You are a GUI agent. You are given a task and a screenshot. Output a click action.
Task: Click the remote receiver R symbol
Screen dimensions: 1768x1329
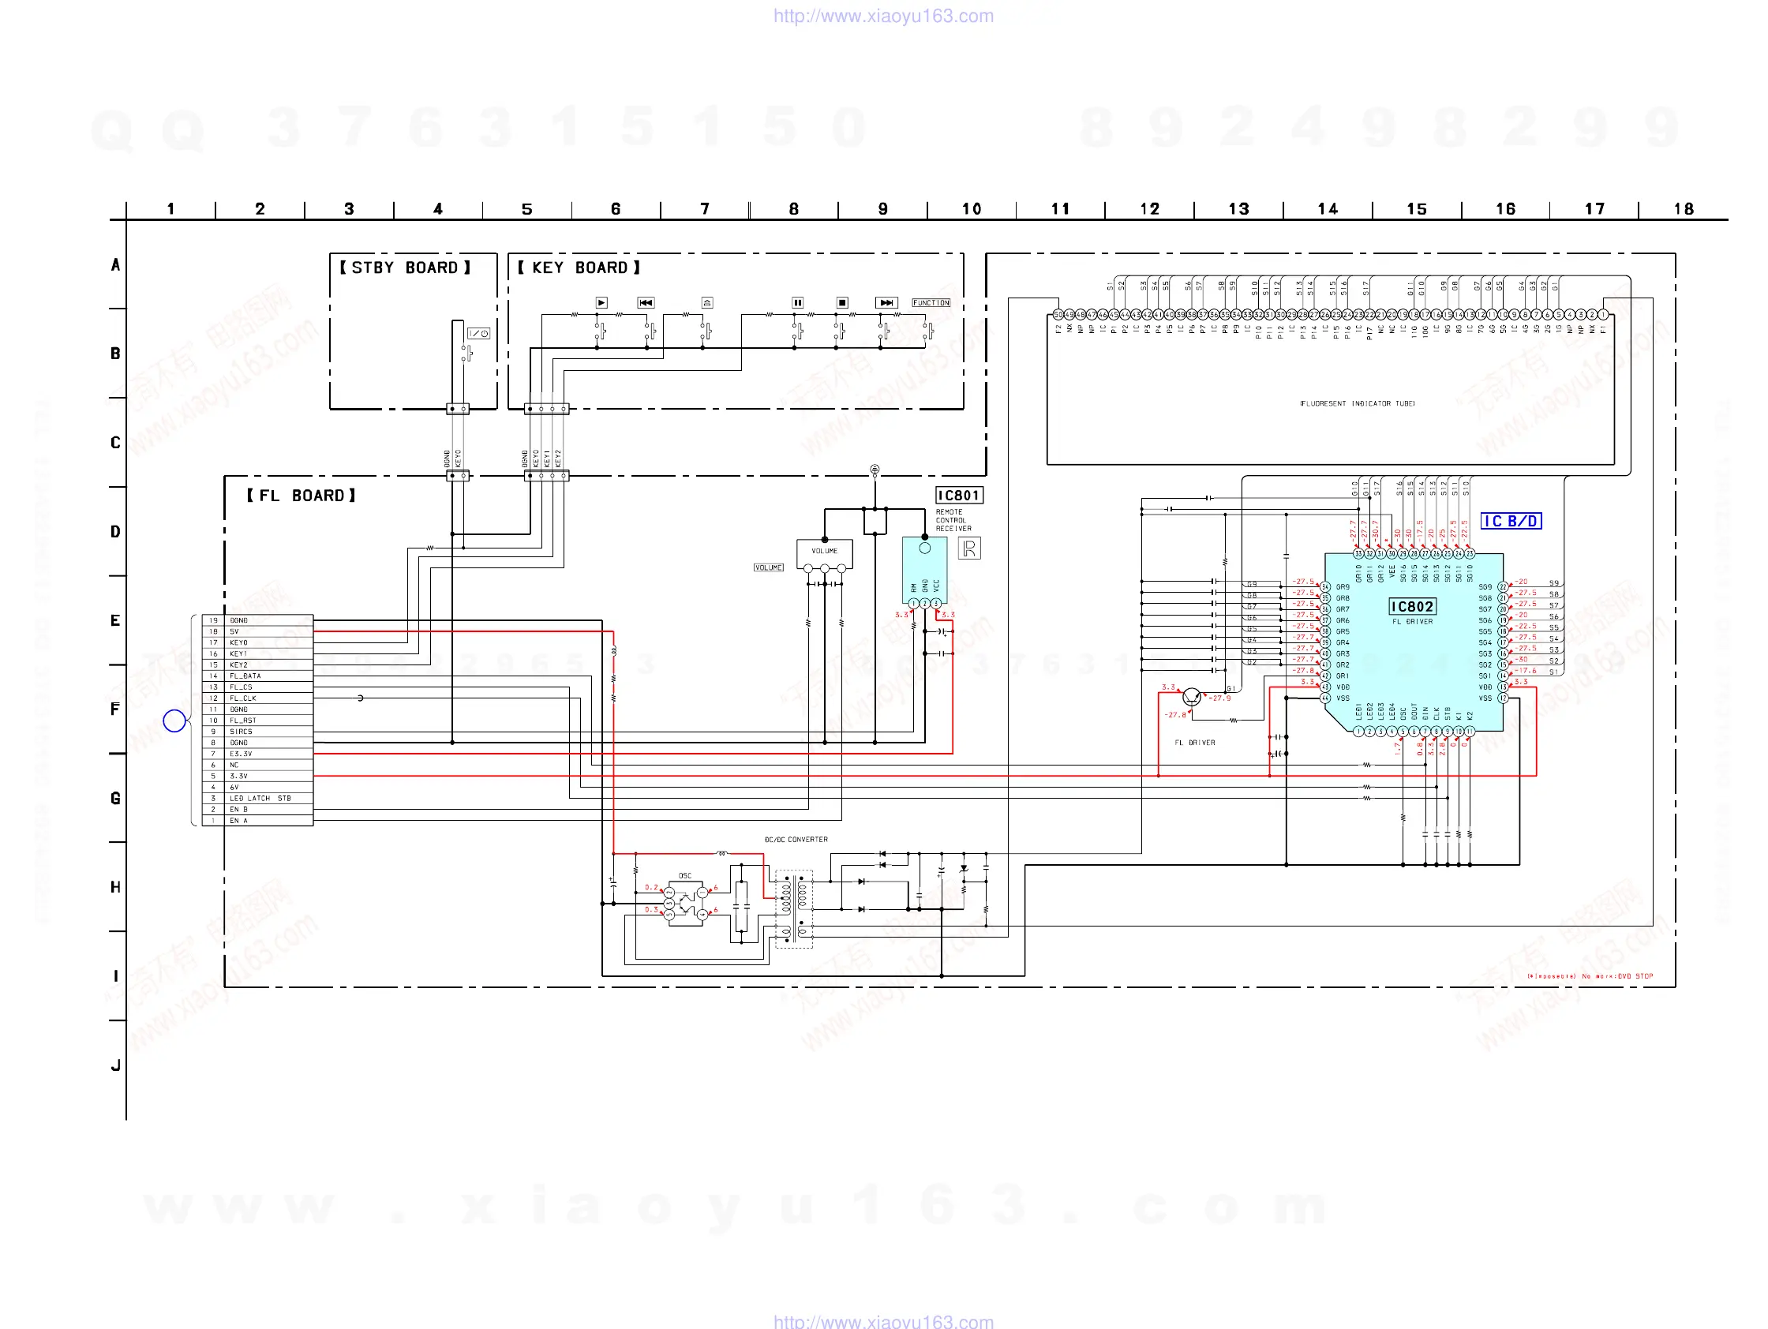968,548
